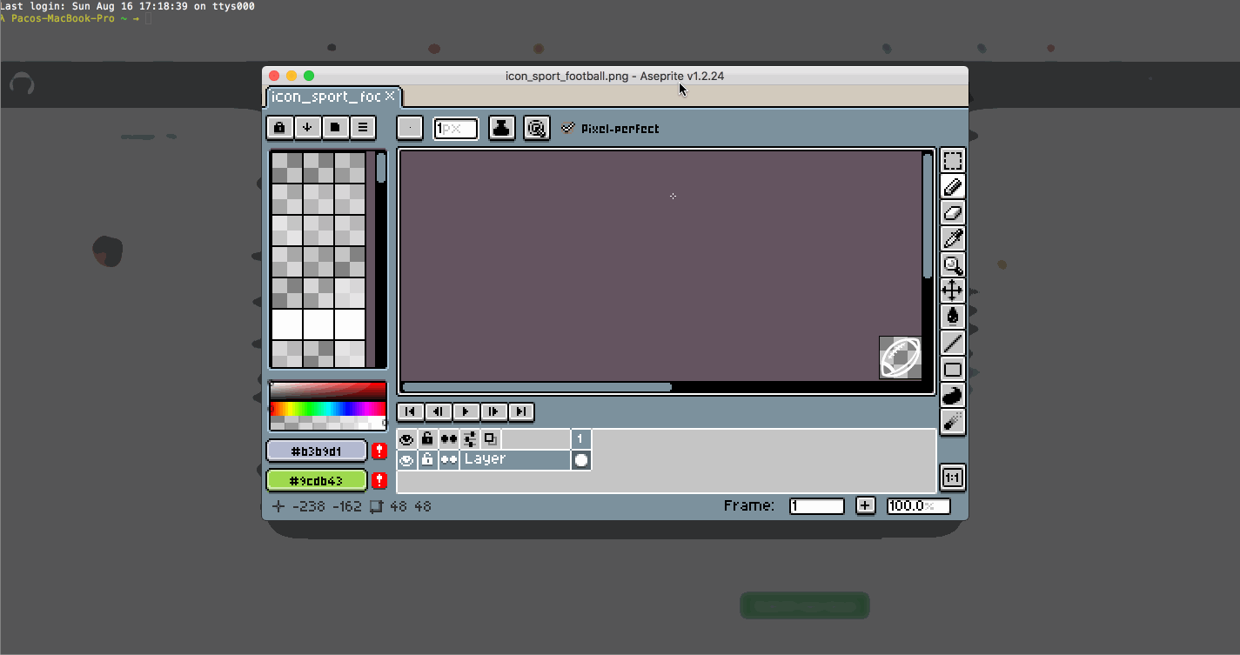Play the animation

click(x=466, y=411)
